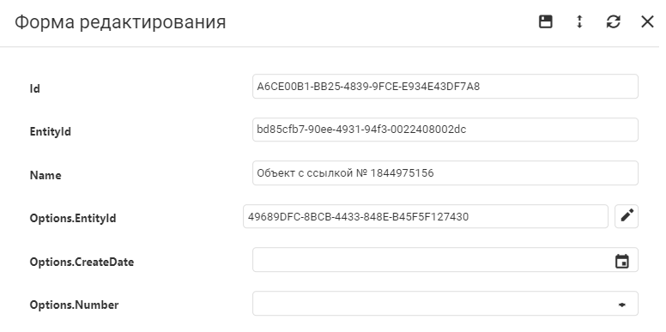666x332 pixels.
Task: Open the calendar picker for Options.CreateDate
Action: [x=622, y=261]
